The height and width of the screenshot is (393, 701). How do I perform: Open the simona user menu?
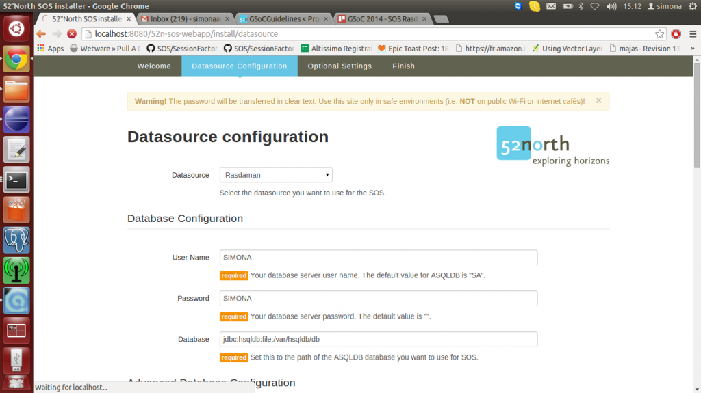tap(665, 6)
